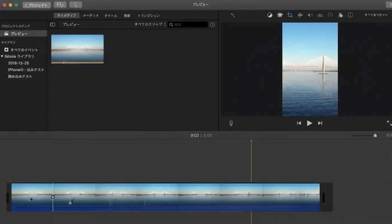
Task: Open the noise reduction and equalizer tool
Action: (x=320, y=15)
